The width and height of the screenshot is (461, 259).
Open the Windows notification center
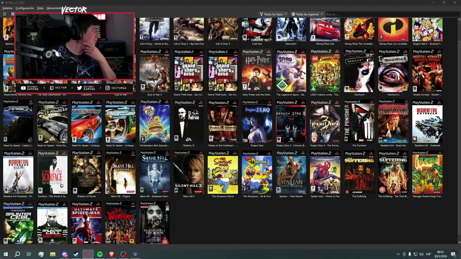click(453, 254)
